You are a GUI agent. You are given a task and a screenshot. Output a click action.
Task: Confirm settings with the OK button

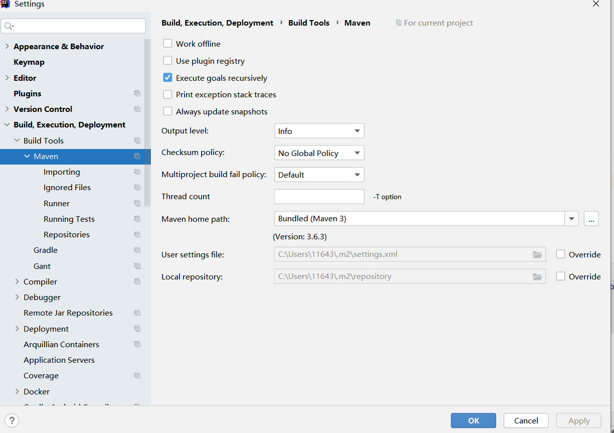tap(473, 420)
